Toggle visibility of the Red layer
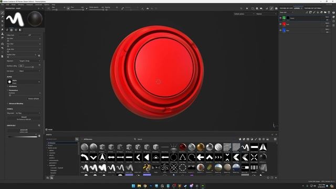The image size is (336, 189). [280, 24]
